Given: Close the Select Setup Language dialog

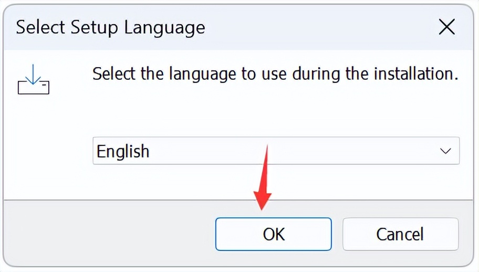Looking at the screenshot, I should [x=446, y=27].
